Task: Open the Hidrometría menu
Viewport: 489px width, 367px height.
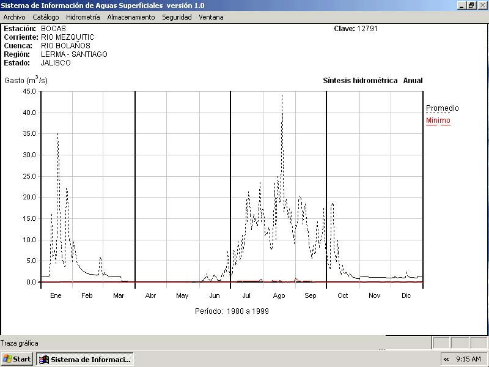Action: pos(83,17)
